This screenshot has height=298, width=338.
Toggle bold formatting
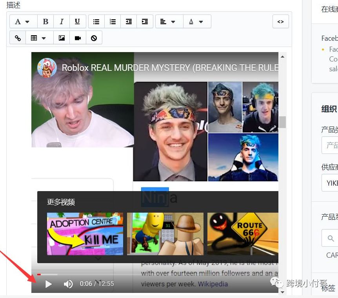click(45, 22)
